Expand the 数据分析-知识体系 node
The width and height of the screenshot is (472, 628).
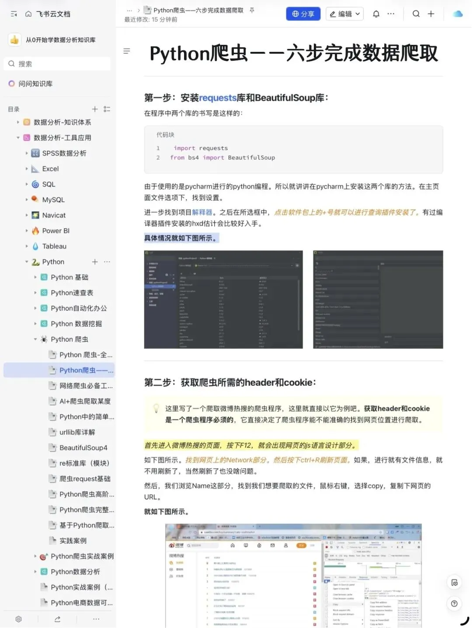coord(18,122)
